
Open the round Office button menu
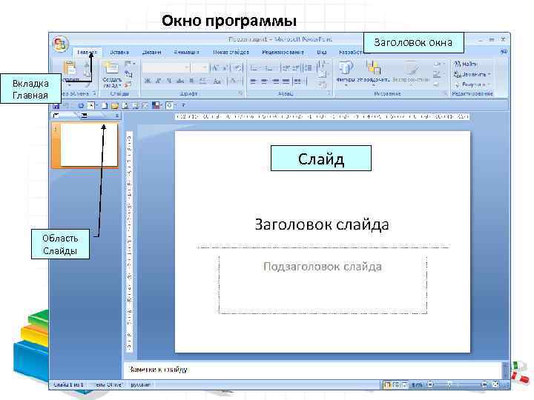60,44
